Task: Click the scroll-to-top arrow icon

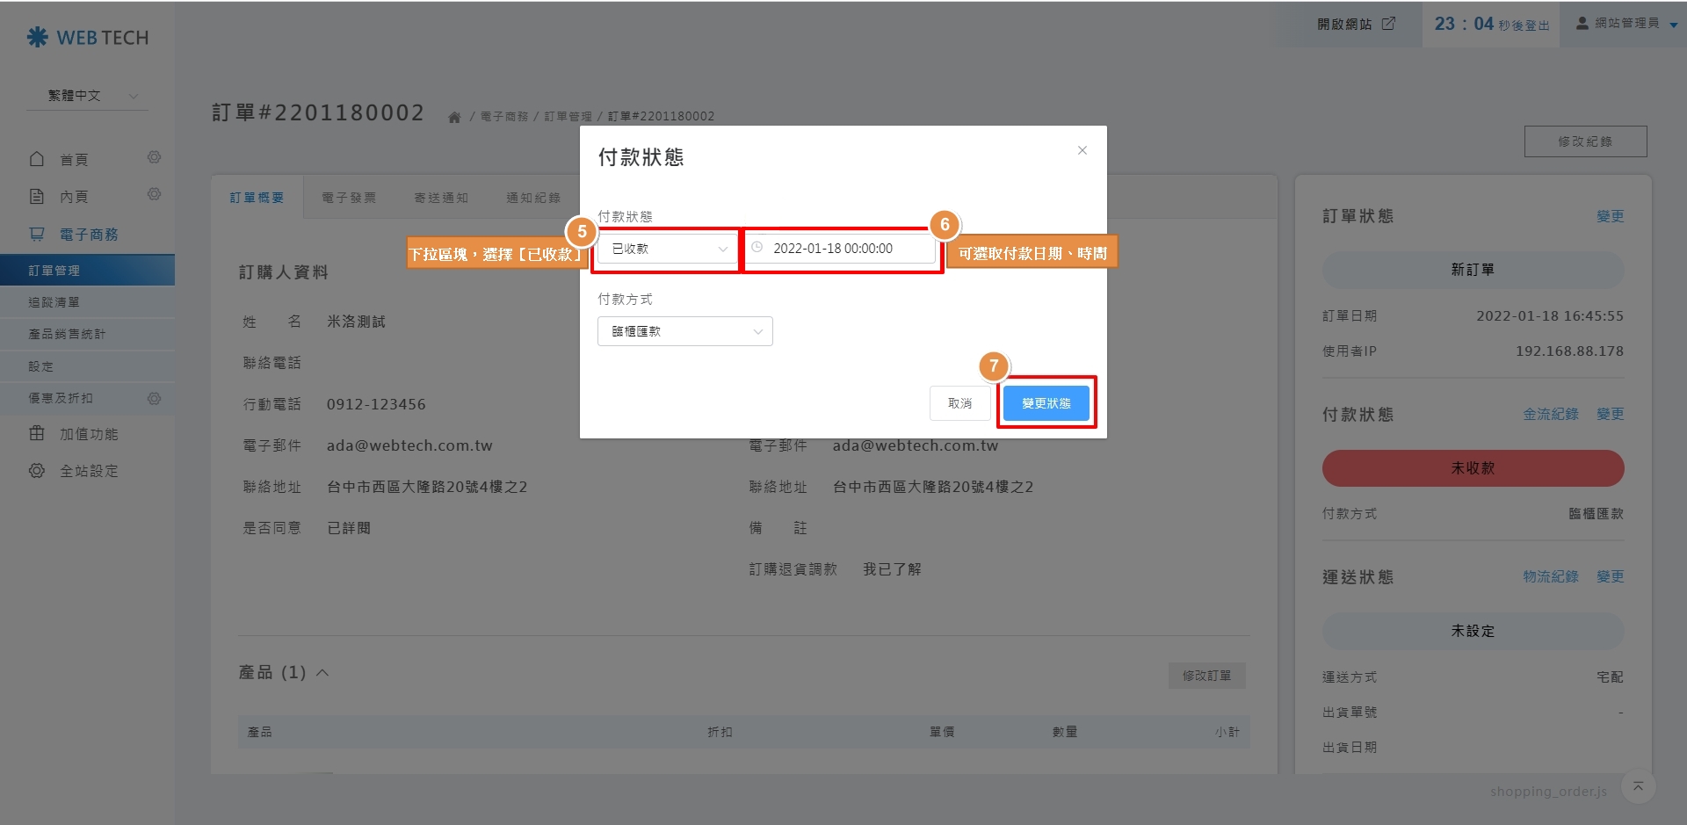Action: pyautogui.click(x=1638, y=786)
